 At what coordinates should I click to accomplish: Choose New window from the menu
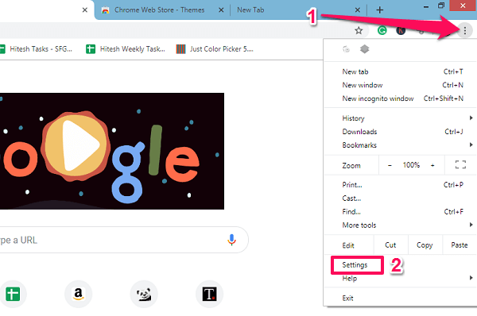[x=400, y=85]
